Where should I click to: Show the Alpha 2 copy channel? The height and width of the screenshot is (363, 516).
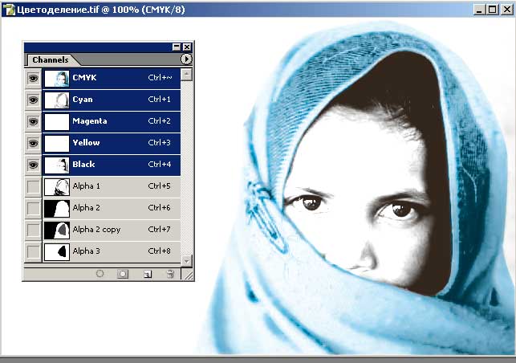33,230
